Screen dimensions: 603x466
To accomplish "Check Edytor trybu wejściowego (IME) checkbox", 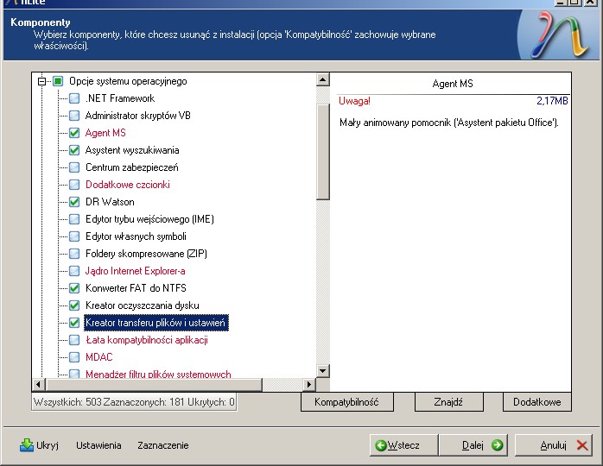I will (74, 219).
